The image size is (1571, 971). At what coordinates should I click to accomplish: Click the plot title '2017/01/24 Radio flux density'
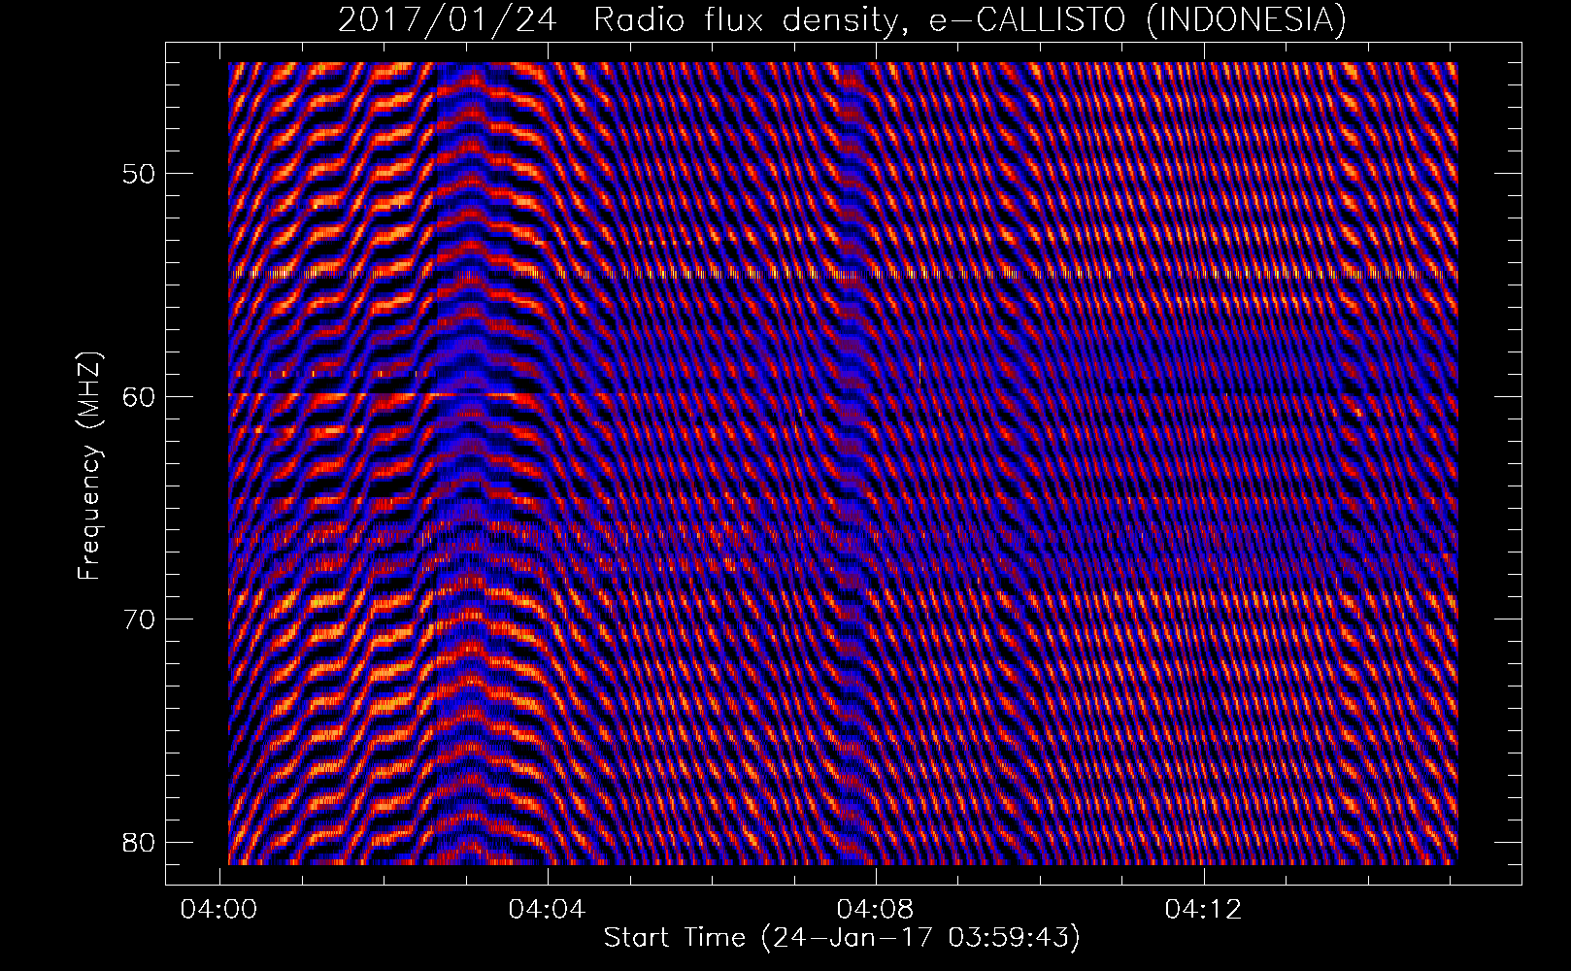(x=842, y=19)
